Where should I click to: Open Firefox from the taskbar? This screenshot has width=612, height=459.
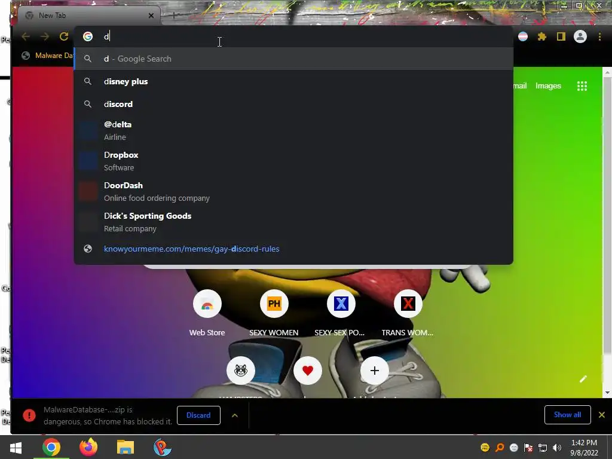pos(88,447)
